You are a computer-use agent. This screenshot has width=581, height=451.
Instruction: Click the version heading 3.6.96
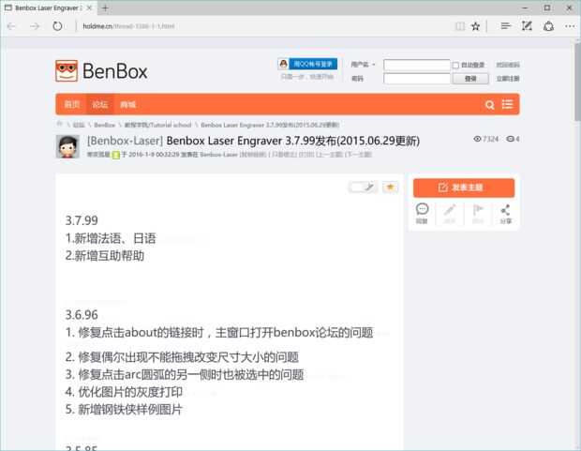point(82,315)
